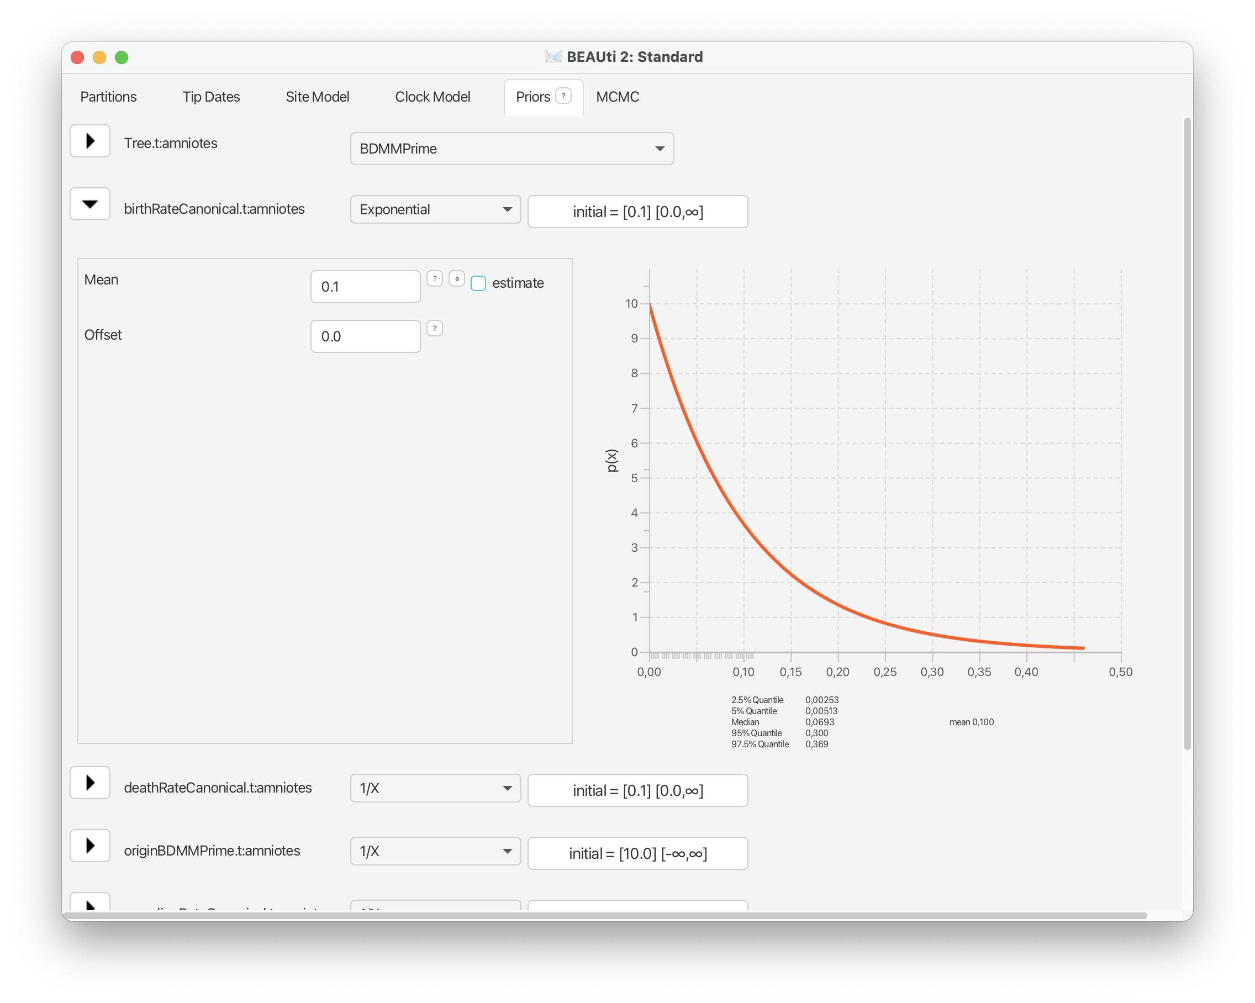Click the 'mean 0,100' label under plot
This screenshot has height=1003, width=1255.
(971, 722)
